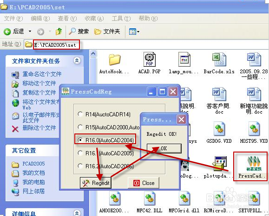The height and width of the screenshot is (216, 269).
Task: Select the 答客戶問.doc Word document
Action: coord(219,94)
